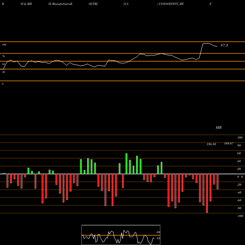
Task: Click the '-100' MR axis label
Action: point(240,216)
